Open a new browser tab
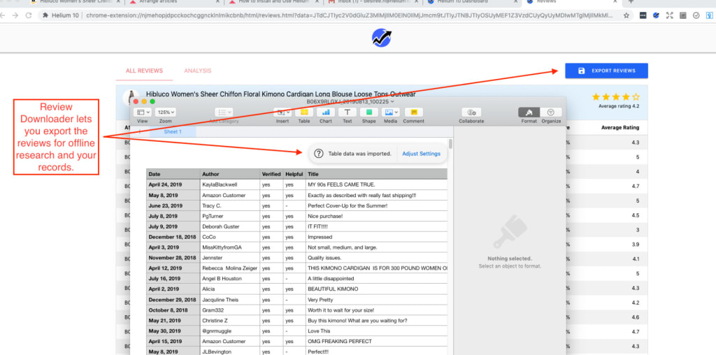This screenshot has width=716, height=355. coord(631,2)
